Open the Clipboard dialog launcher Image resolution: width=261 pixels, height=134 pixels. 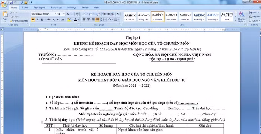click(28, 25)
